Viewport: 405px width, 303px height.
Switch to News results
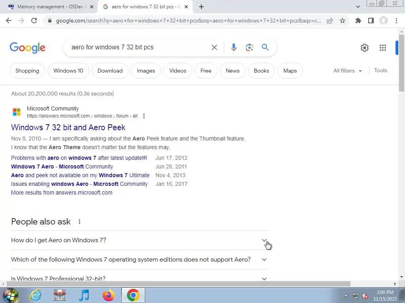click(x=233, y=71)
